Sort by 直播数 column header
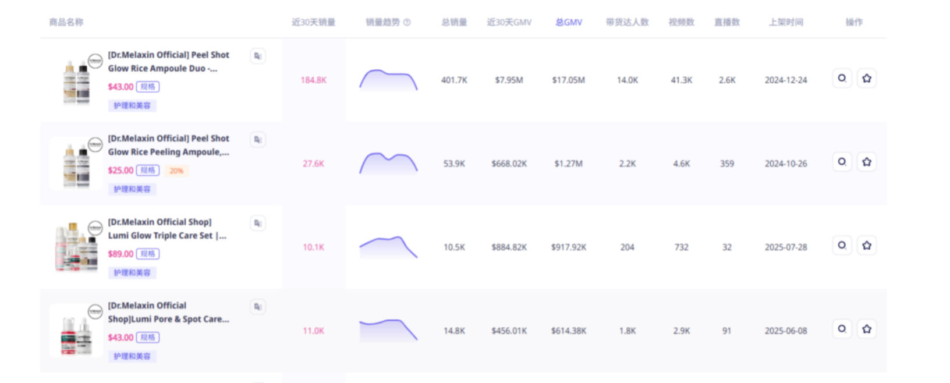 click(727, 22)
